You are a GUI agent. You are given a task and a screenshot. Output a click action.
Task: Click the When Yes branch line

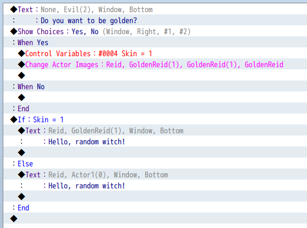tap(155, 42)
